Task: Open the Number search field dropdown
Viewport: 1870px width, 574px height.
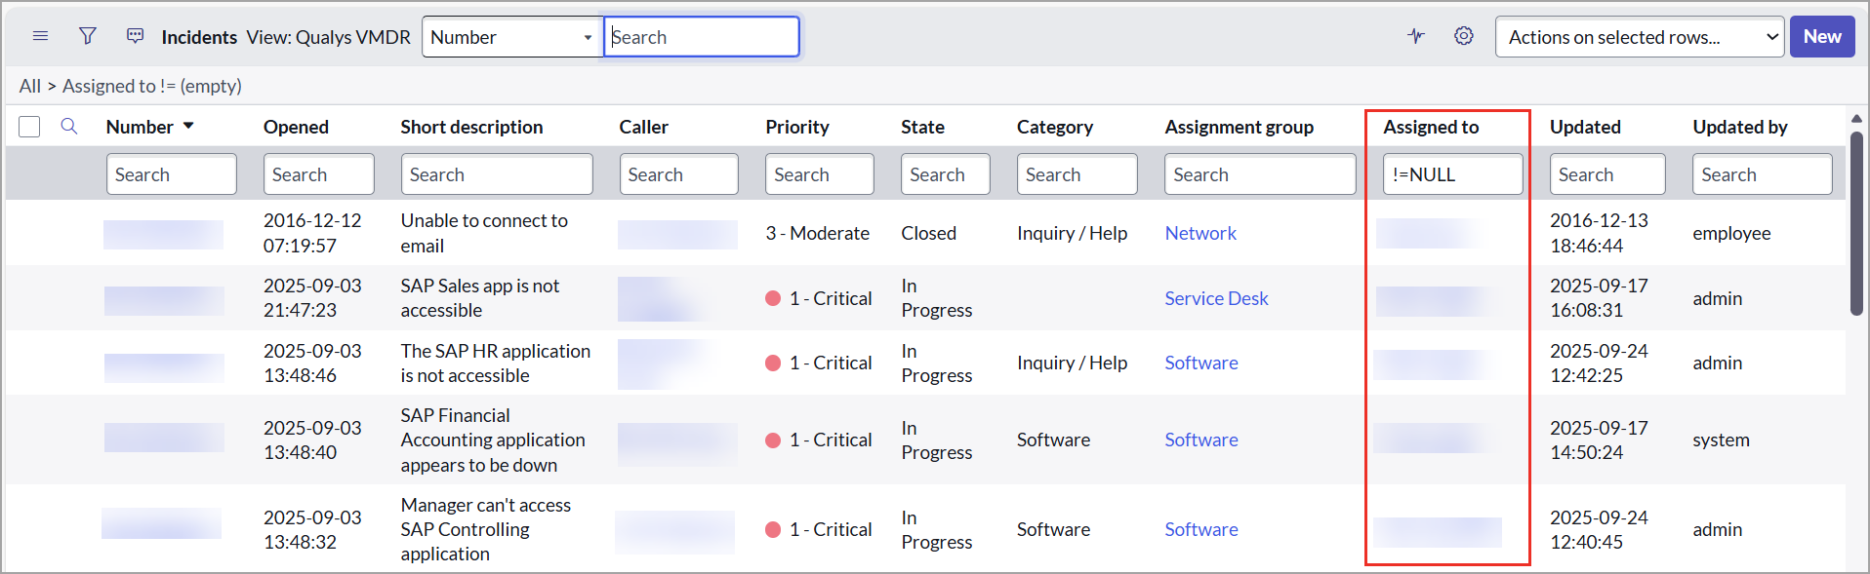Action: [x=511, y=37]
